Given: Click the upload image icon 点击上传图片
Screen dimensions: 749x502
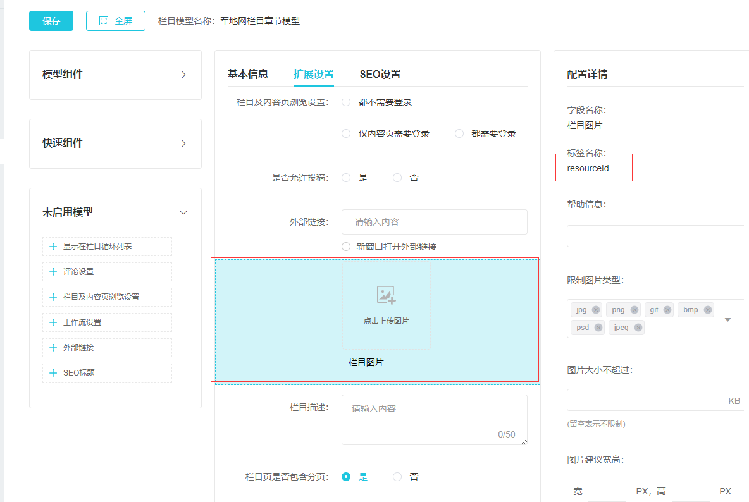Looking at the screenshot, I should [x=386, y=295].
